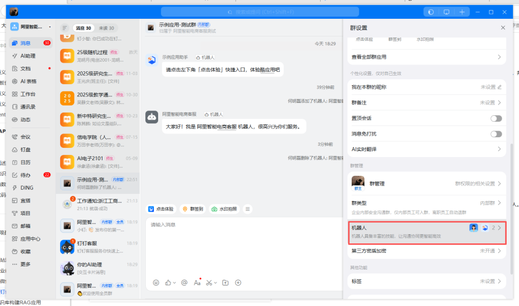The width and height of the screenshot is (519, 306).
Task: Expand the 阿里智能 organization dropdown
Action: (x=50, y=27)
